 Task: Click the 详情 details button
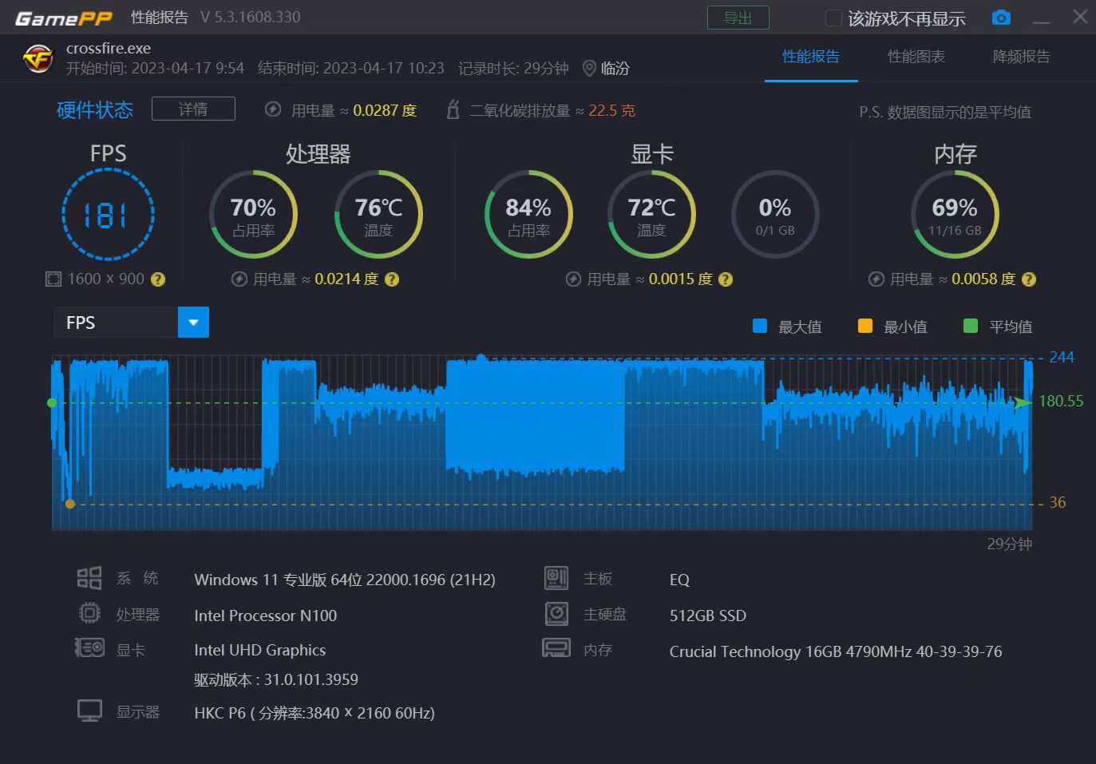click(x=193, y=109)
